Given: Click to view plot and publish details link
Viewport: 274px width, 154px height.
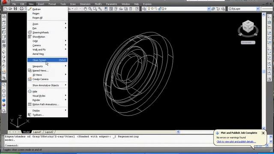Looking at the screenshot, I should point(236,142).
